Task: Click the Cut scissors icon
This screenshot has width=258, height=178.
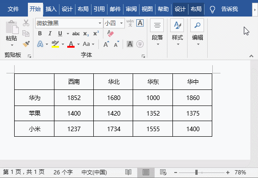Action: coord(26,23)
